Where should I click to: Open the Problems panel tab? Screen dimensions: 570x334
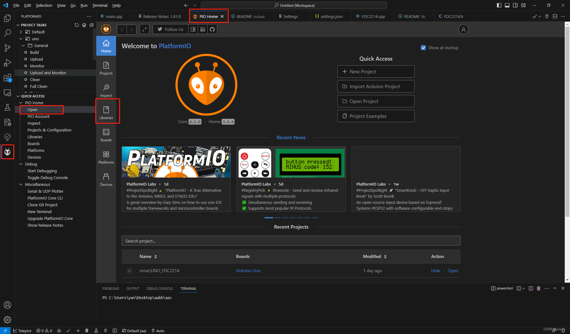(111, 289)
